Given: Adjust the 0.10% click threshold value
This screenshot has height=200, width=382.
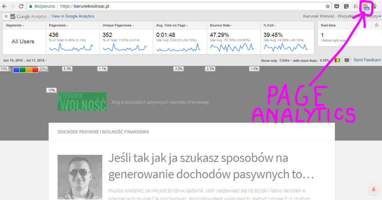Looking at the screenshot, I should [325, 60].
